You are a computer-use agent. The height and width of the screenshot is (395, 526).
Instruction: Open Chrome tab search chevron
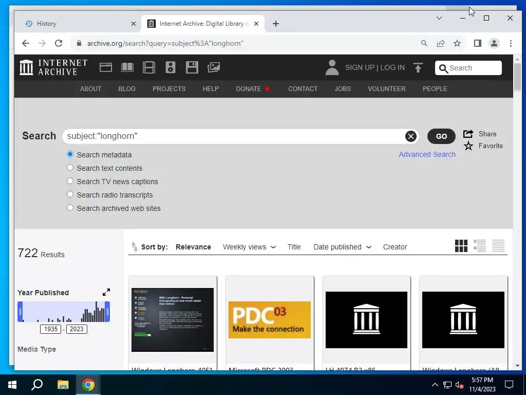point(439,18)
